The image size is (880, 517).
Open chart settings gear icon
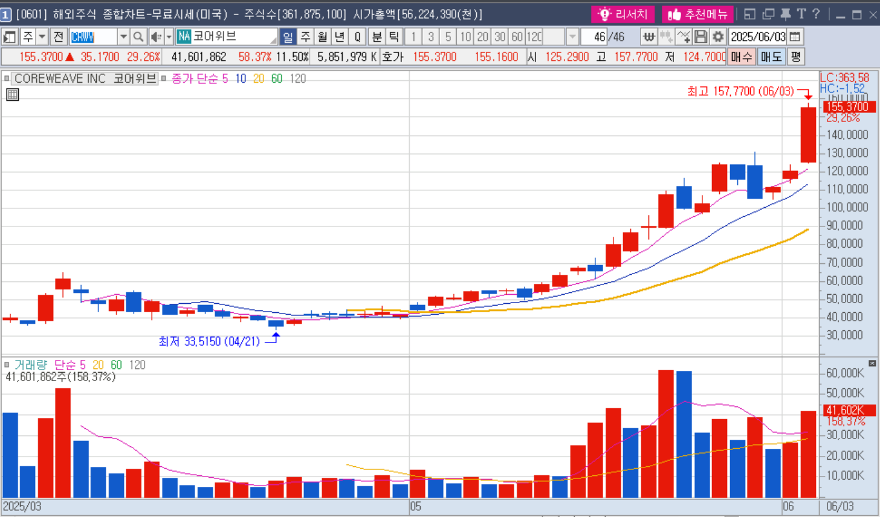point(717,37)
